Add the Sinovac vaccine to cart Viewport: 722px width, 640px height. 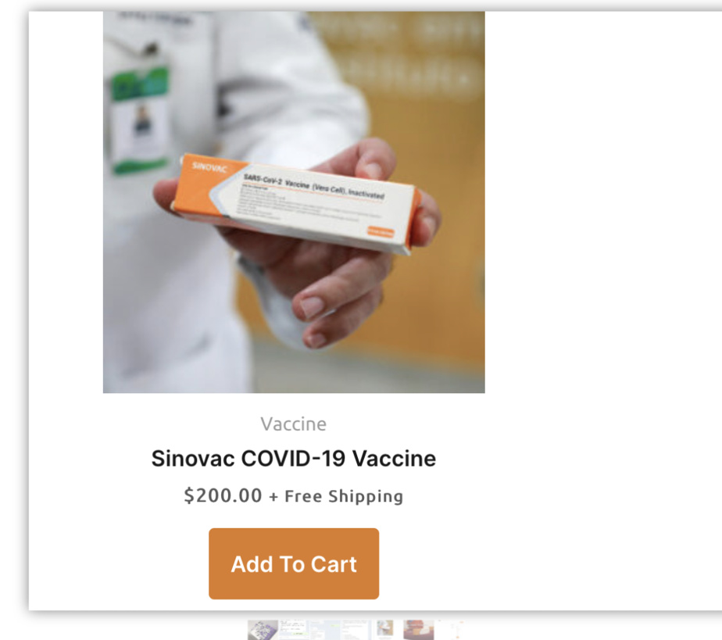(294, 563)
